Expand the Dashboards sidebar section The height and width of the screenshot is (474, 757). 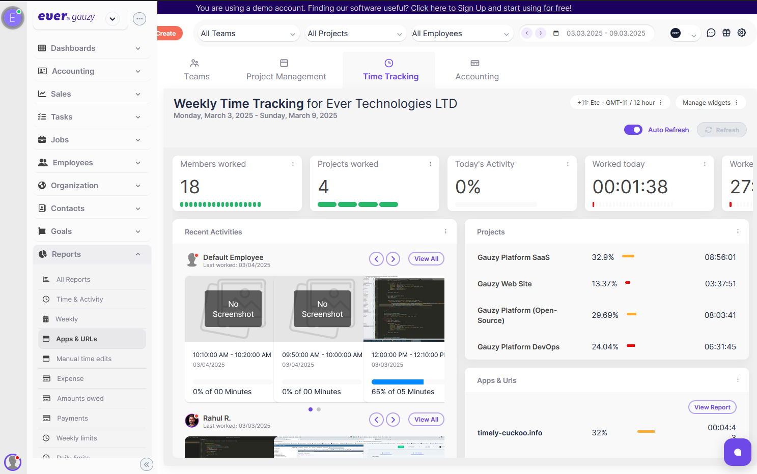92,48
